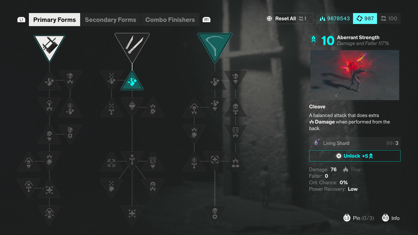The height and width of the screenshot is (235, 418).
Task: Click the R1 next-tab indicator
Action: 207,20
